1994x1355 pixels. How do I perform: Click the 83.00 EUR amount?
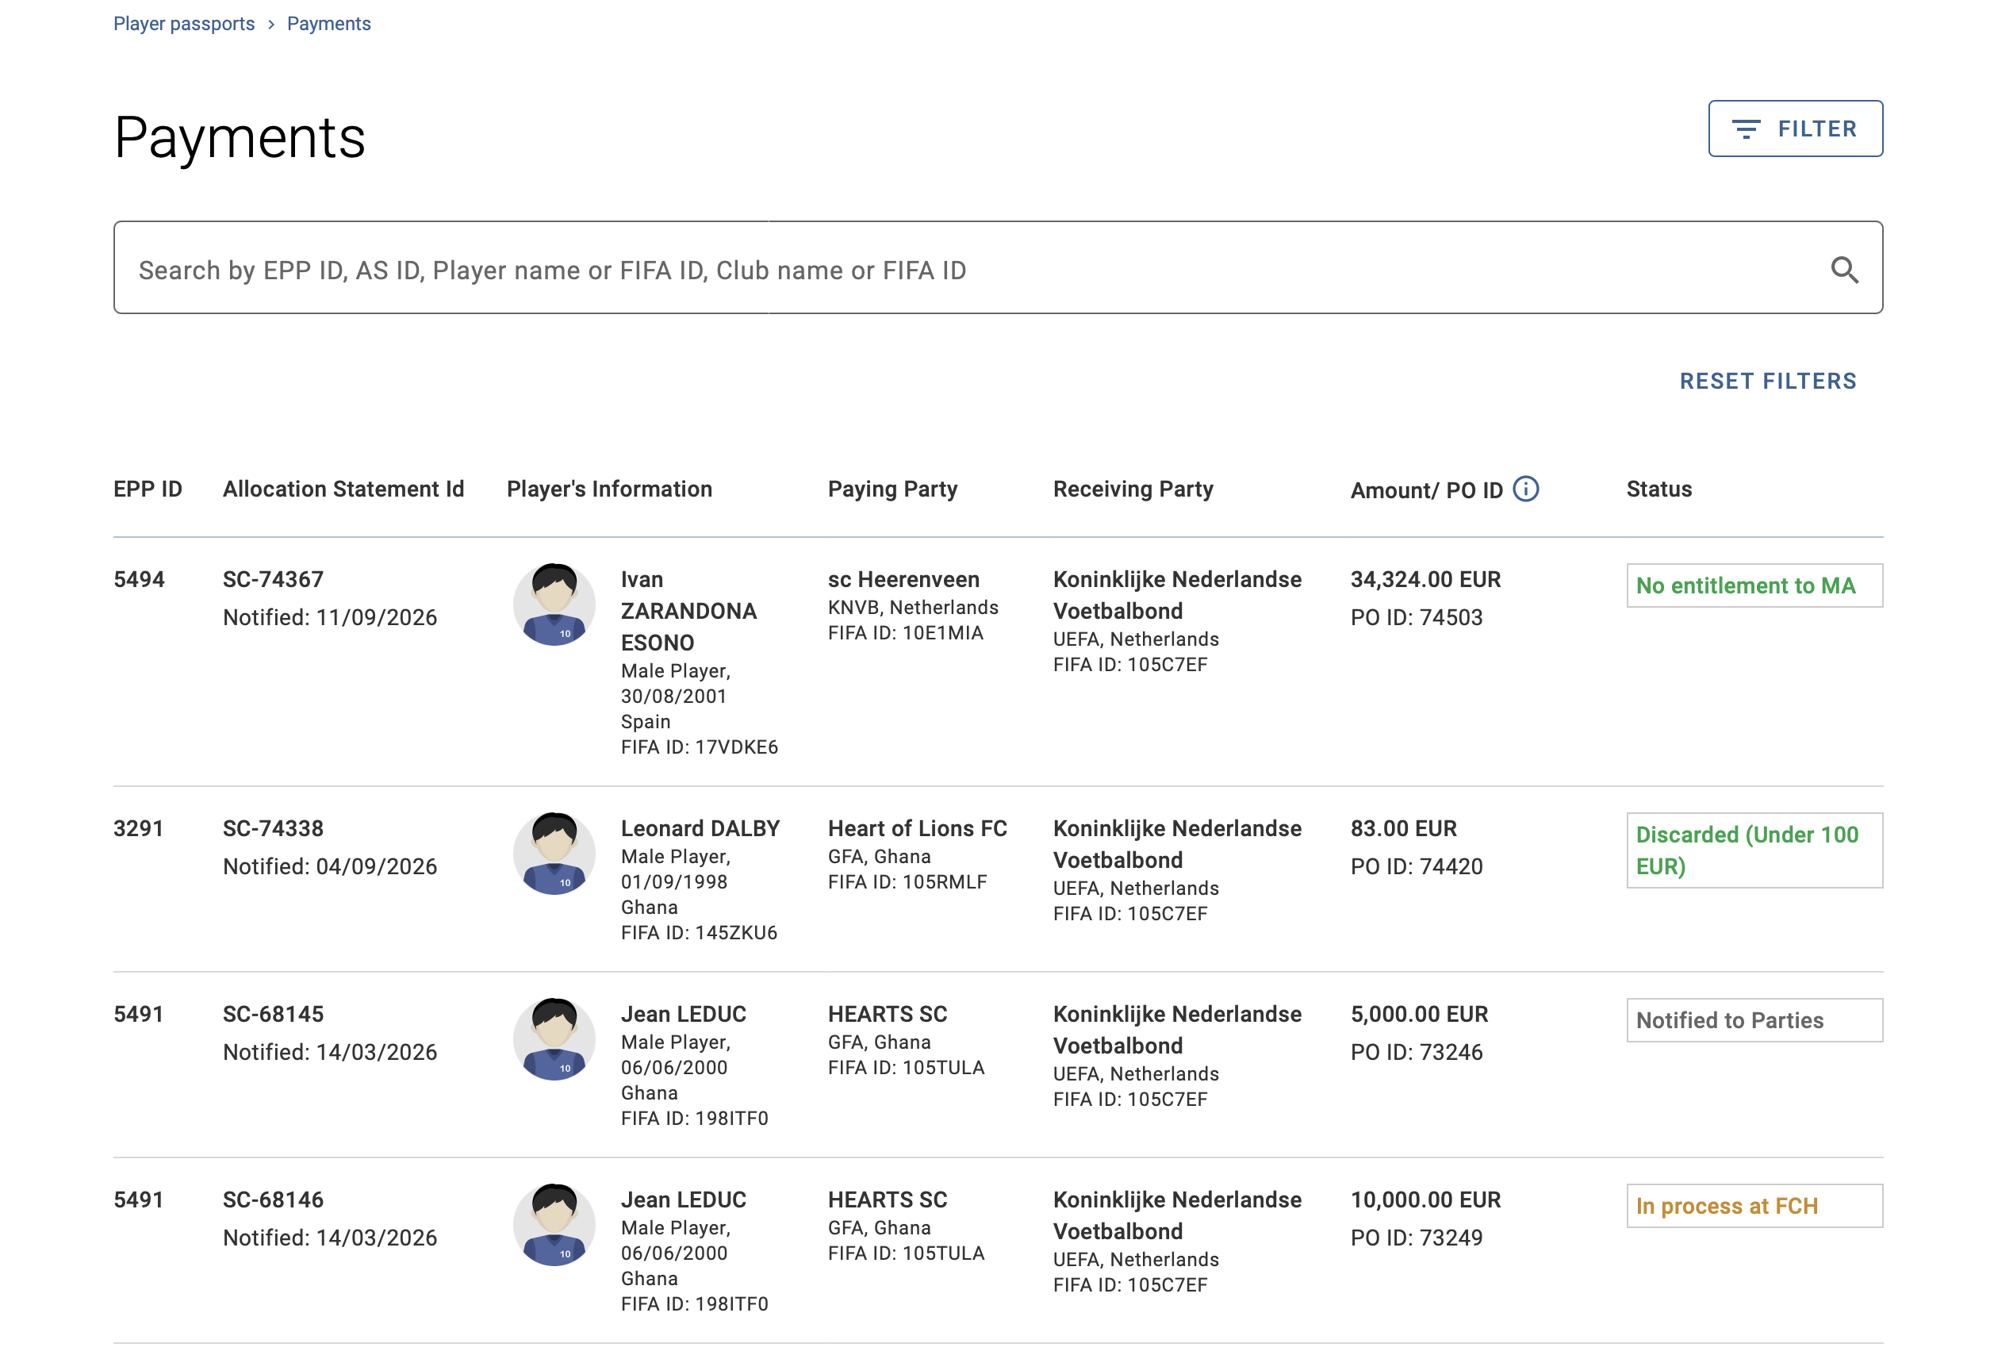[x=1403, y=828]
